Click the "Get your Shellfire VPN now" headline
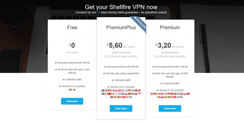Viewport: 244px width, 123px height. (x=121, y=7)
